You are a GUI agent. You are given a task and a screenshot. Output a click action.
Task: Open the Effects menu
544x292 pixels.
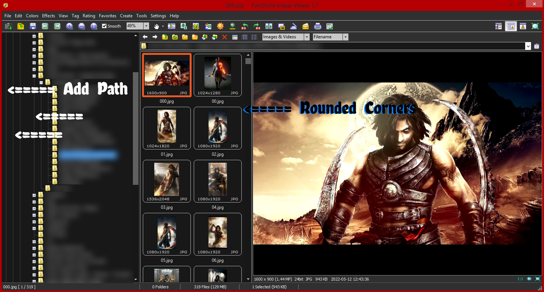48,16
